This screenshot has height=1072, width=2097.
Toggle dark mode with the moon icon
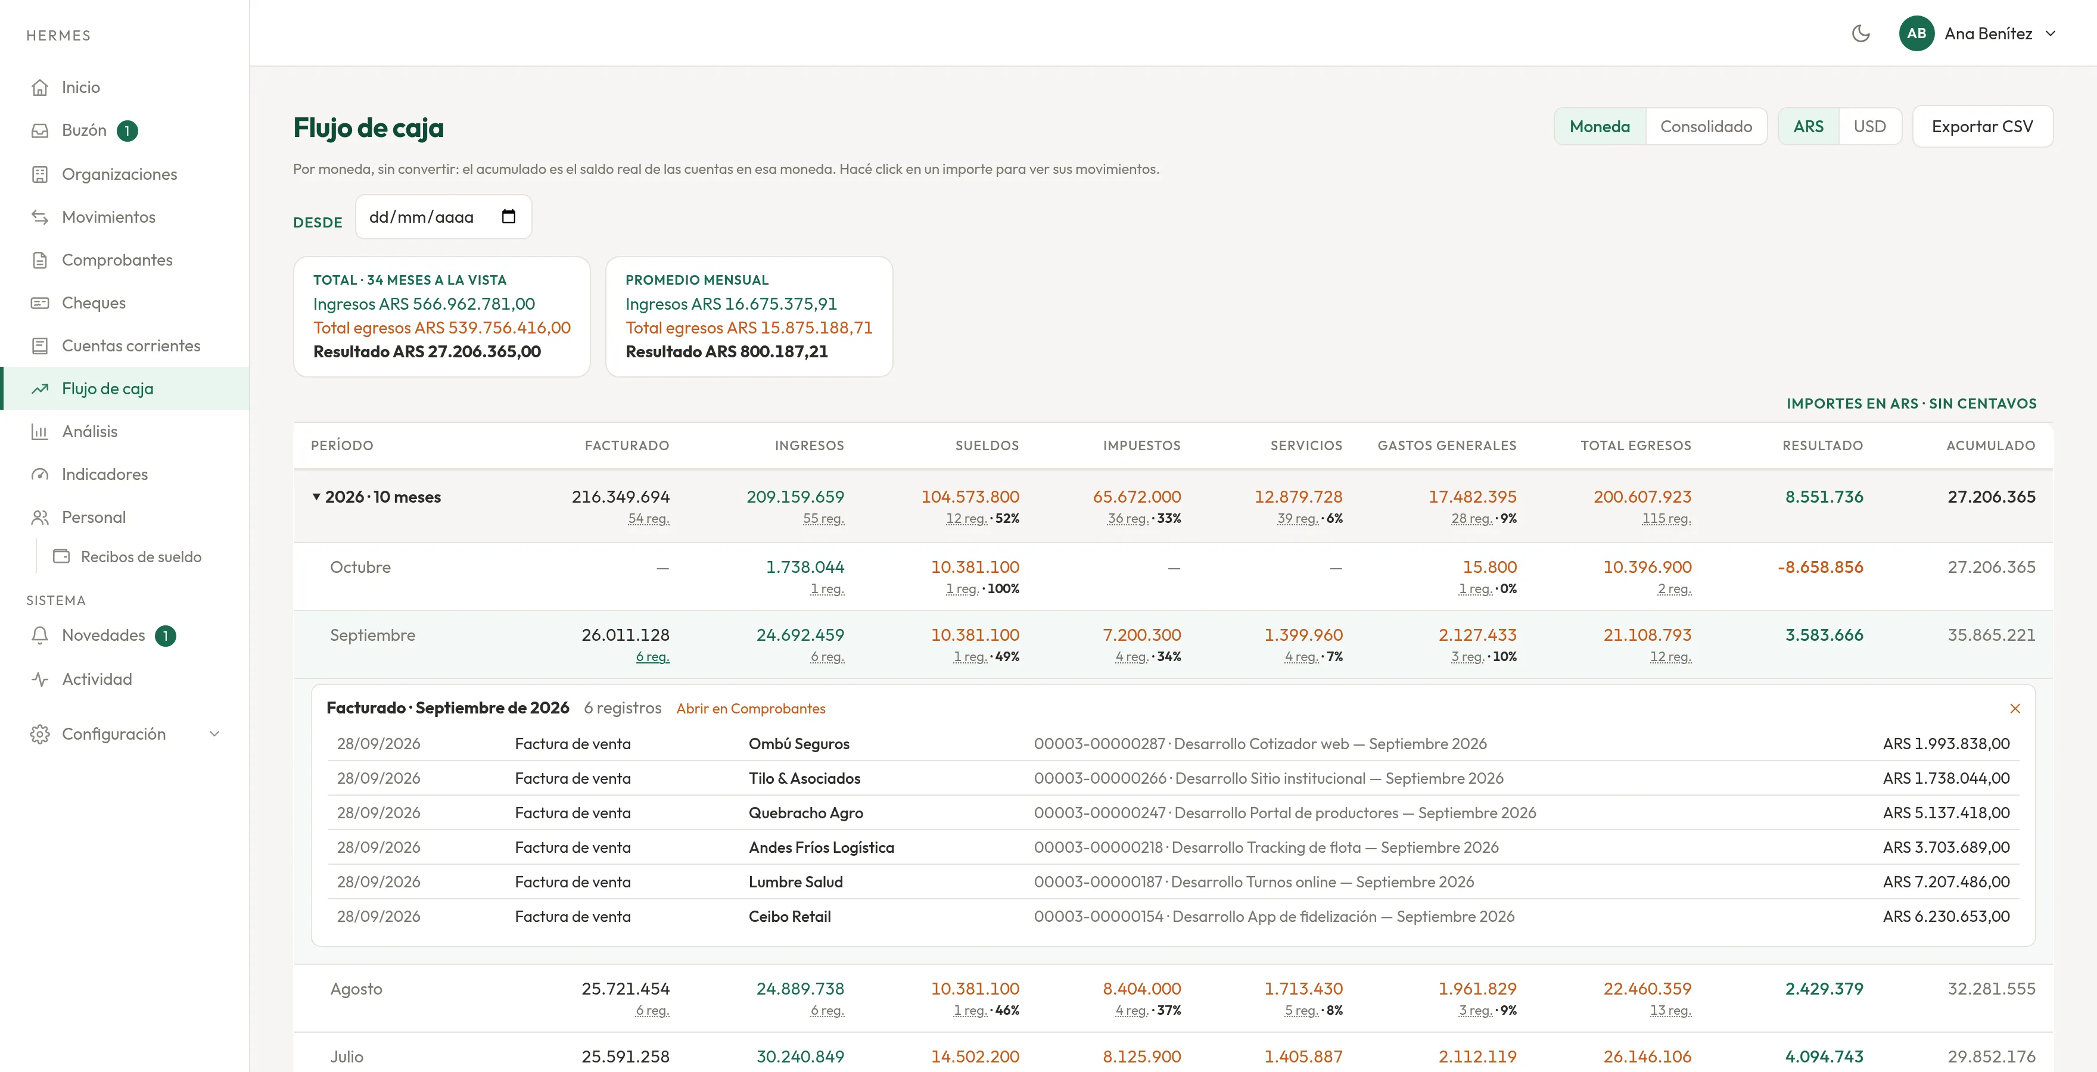(x=1860, y=33)
